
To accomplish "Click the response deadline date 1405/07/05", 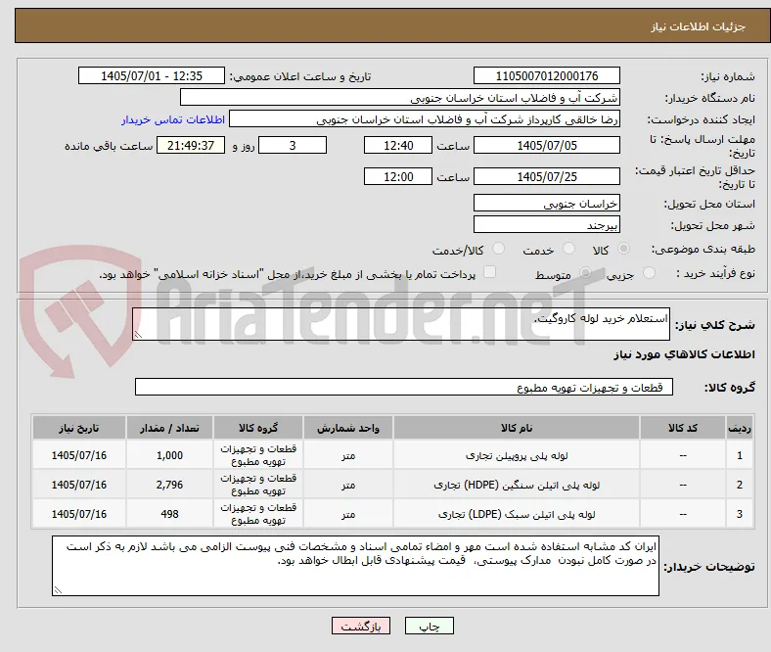I will coord(547,145).
